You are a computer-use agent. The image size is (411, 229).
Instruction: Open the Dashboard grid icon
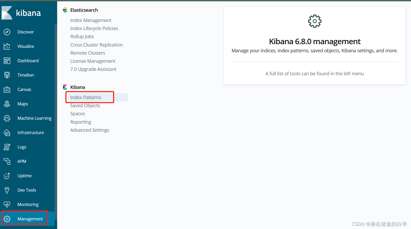point(7,61)
